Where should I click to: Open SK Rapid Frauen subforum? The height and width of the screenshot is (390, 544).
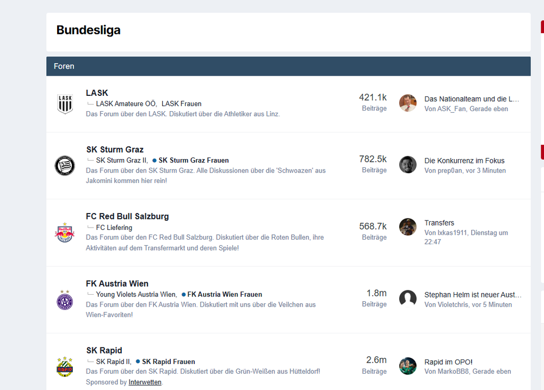(168, 362)
